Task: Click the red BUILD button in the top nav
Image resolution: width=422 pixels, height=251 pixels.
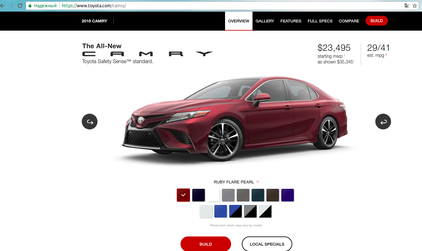Action: pos(377,21)
